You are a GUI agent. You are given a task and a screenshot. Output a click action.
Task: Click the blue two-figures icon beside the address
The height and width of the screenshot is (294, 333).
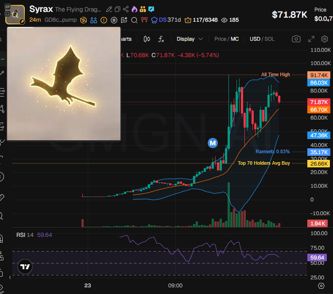coord(93,20)
